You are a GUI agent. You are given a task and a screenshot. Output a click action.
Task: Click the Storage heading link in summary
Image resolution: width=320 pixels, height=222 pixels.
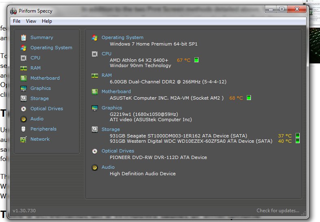click(111, 129)
